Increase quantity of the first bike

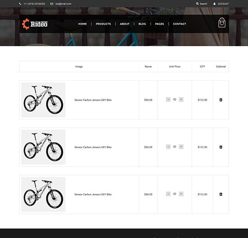tap(181, 100)
